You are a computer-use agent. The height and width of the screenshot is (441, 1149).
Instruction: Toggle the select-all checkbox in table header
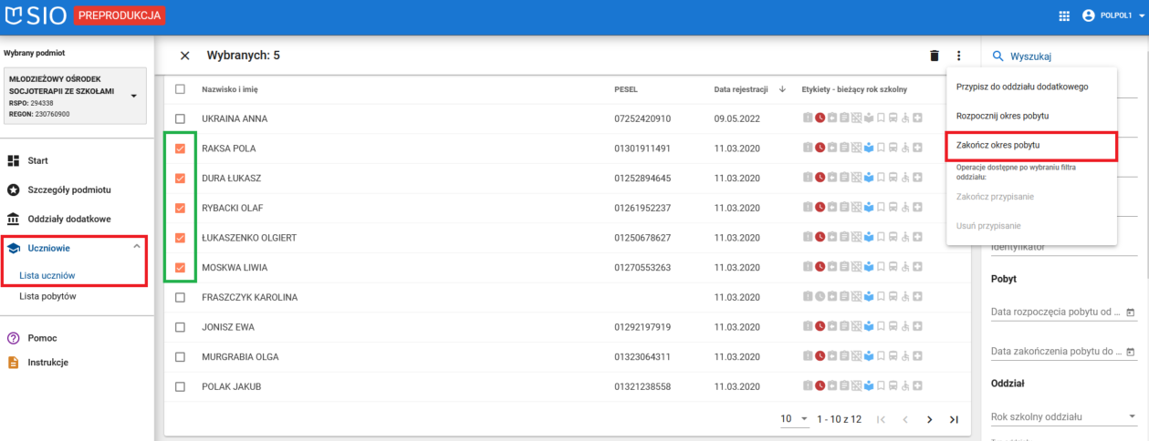pyautogui.click(x=180, y=89)
